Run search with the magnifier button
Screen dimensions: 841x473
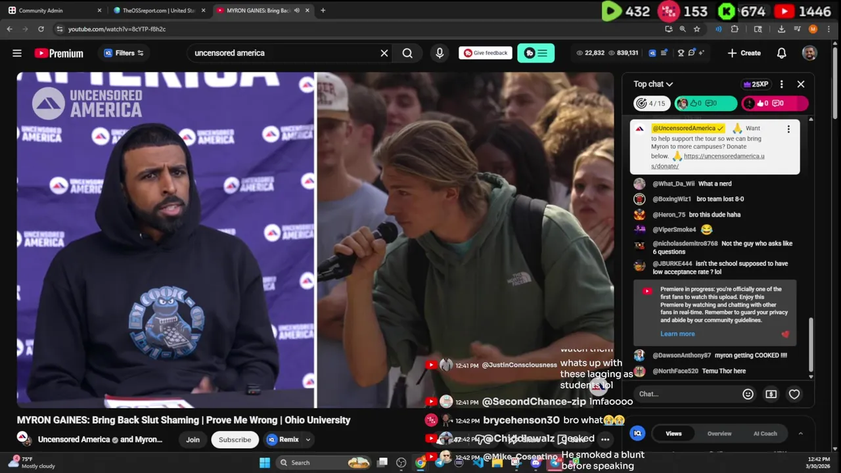point(407,53)
